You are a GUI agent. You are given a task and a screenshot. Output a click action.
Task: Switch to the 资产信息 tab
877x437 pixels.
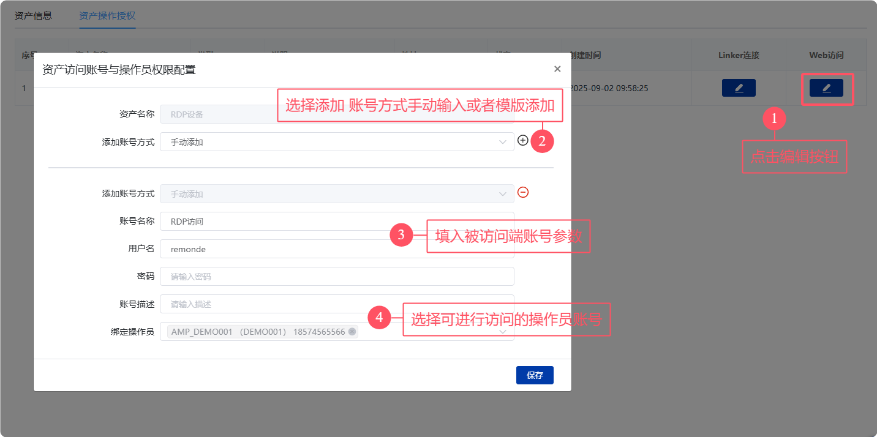[x=33, y=15]
